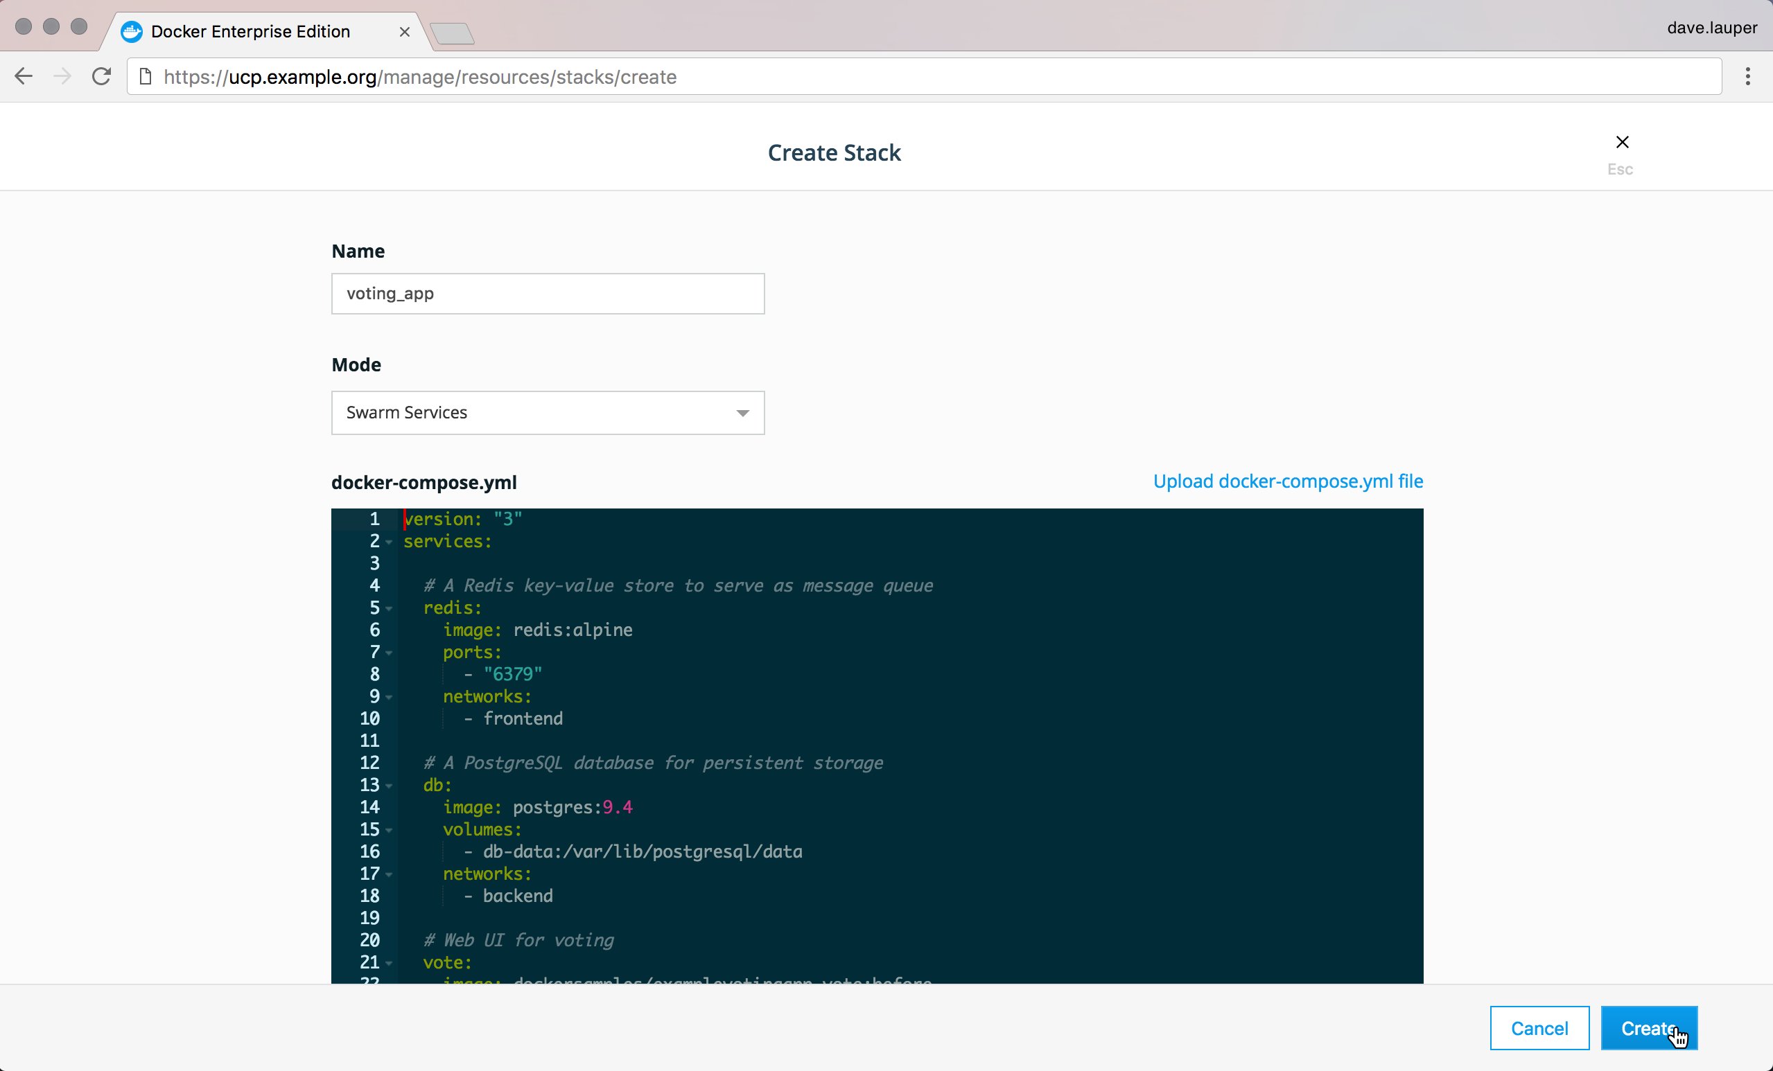Select the Docker Enterprise Edition tab

[250, 32]
